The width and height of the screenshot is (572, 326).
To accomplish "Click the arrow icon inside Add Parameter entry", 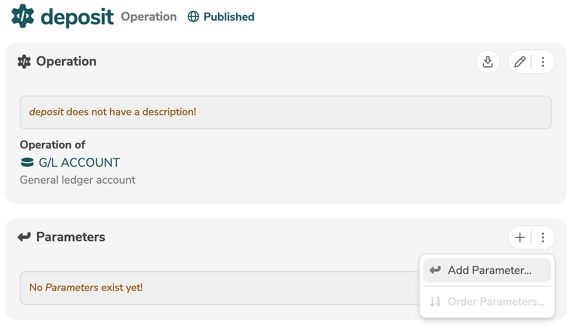I will (435, 270).
